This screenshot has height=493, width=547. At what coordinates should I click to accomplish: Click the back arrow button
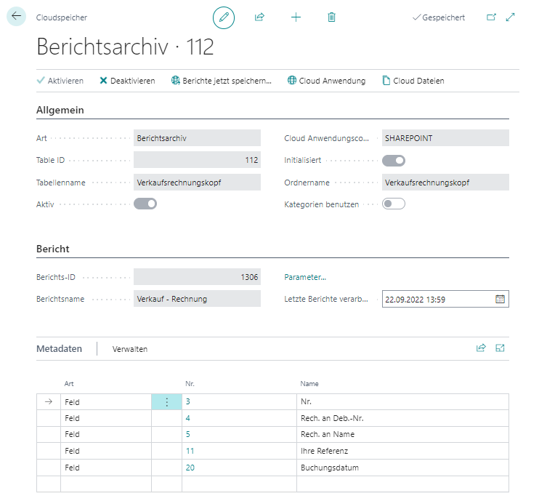16,16
